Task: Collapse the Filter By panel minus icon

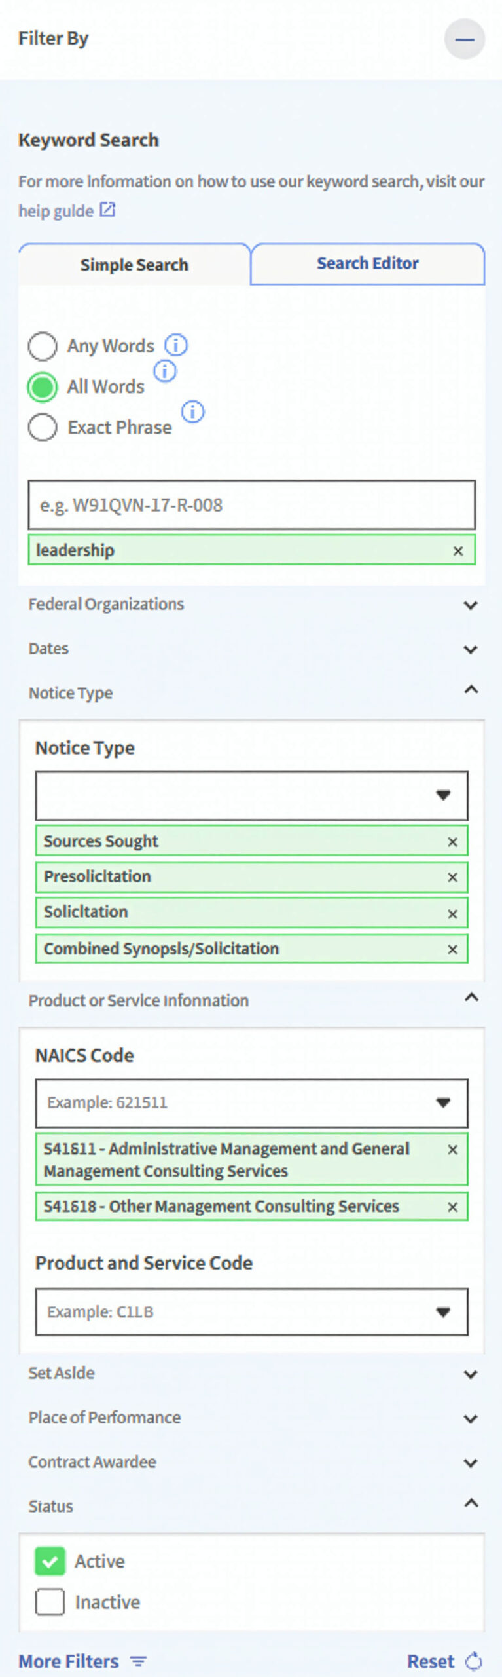Action: pyautogui.click(x=464, y=39)
